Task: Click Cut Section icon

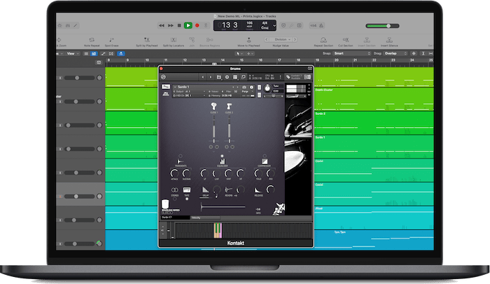Action: click(345, 40)
